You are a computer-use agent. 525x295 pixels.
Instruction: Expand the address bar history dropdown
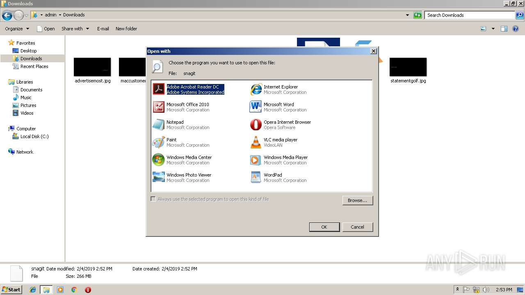407,15
